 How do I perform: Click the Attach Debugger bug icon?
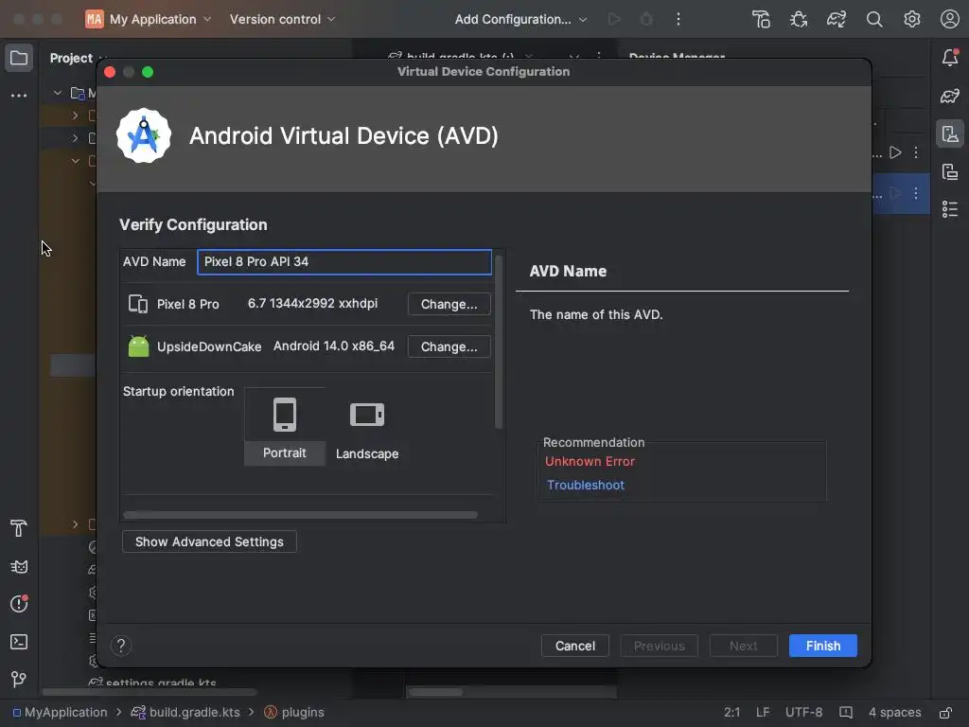[799, 19]
